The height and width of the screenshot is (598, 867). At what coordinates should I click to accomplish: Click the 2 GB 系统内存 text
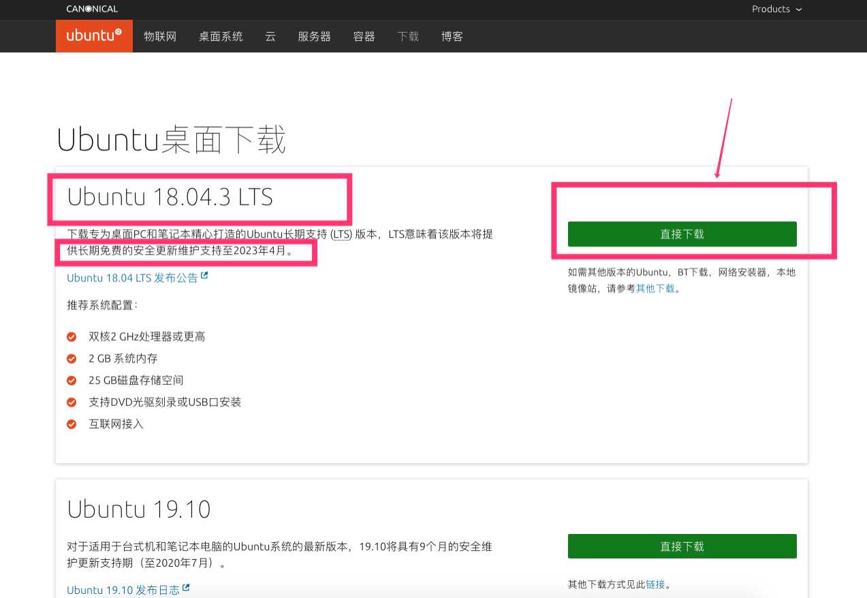123,358
